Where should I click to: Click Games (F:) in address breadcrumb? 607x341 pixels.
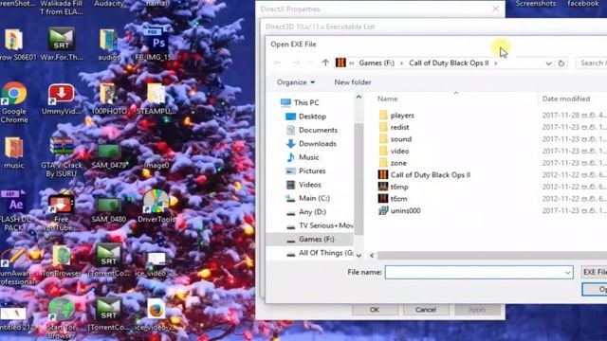(x=377, y=63)
